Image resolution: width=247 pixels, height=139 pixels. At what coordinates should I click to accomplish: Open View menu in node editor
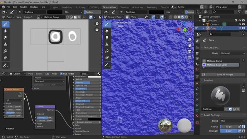30,74
